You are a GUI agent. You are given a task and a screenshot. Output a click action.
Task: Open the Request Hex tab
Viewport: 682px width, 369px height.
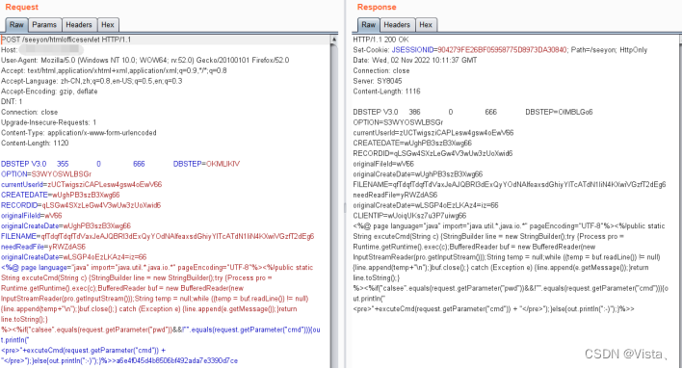tap(108, 25)
